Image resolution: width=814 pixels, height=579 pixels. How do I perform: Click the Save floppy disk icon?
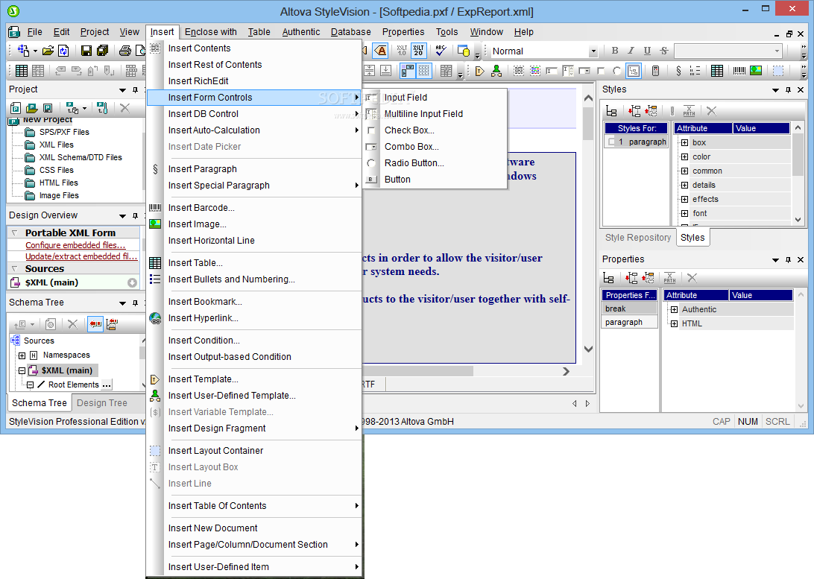coord(86,51)
